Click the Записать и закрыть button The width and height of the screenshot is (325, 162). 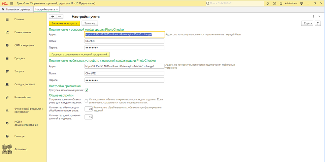pyautogui.click(x=64, y=24)
